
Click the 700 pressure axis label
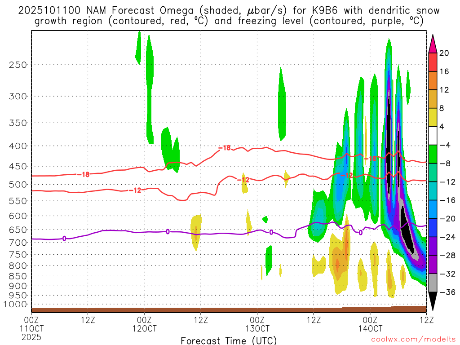point(18,243)
